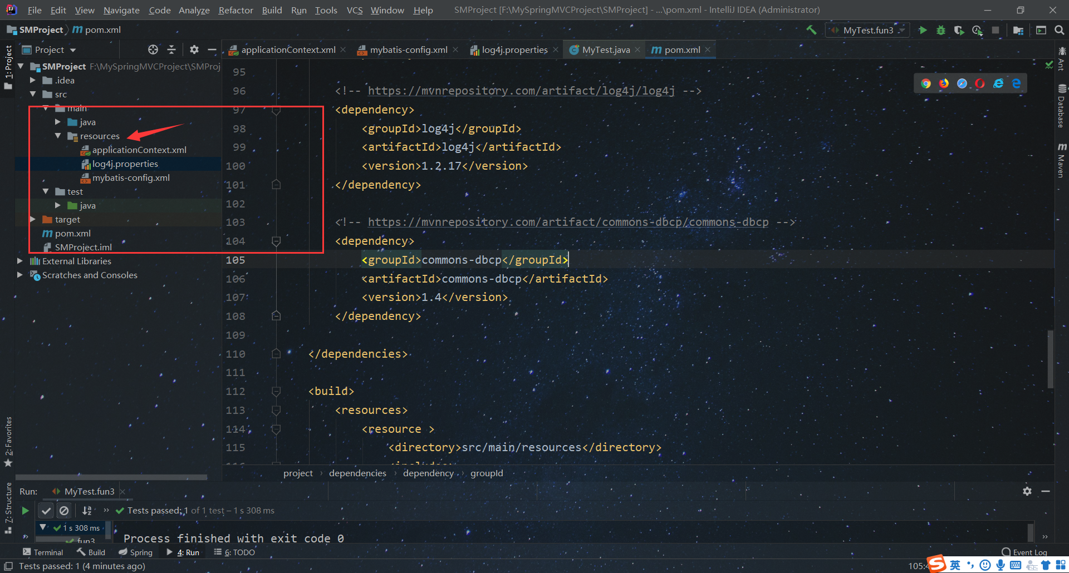
Task: Build the project with the hammer icon
Action: click(x=812, y=30)
